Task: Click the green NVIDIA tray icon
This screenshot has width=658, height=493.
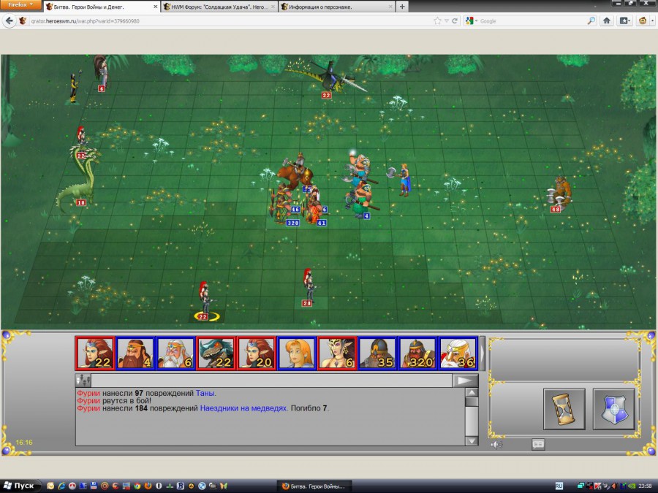Action: [632, 486]
